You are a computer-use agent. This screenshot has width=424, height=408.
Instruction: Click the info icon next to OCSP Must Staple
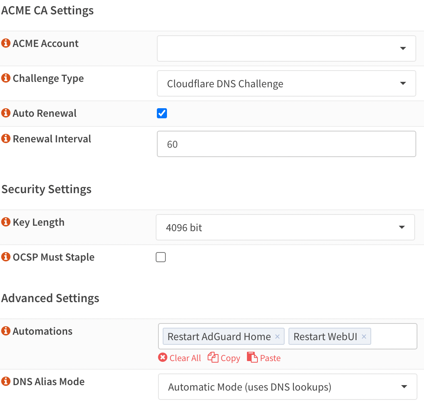[5, 257]
